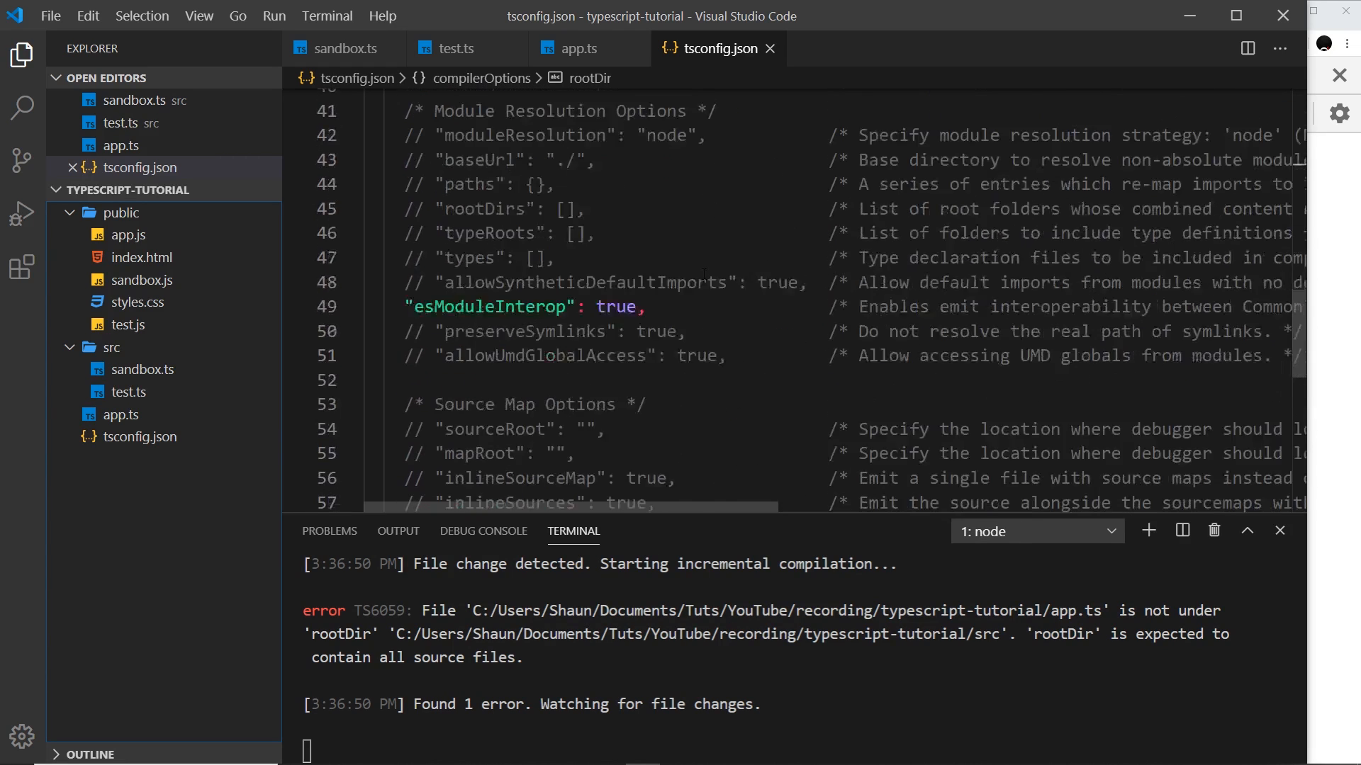Switch to the Problems panel tab
This screenshot has width=1361, height=765.
(330, 531)
